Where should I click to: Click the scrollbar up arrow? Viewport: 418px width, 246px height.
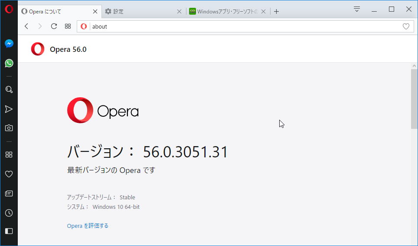[414, 66]
